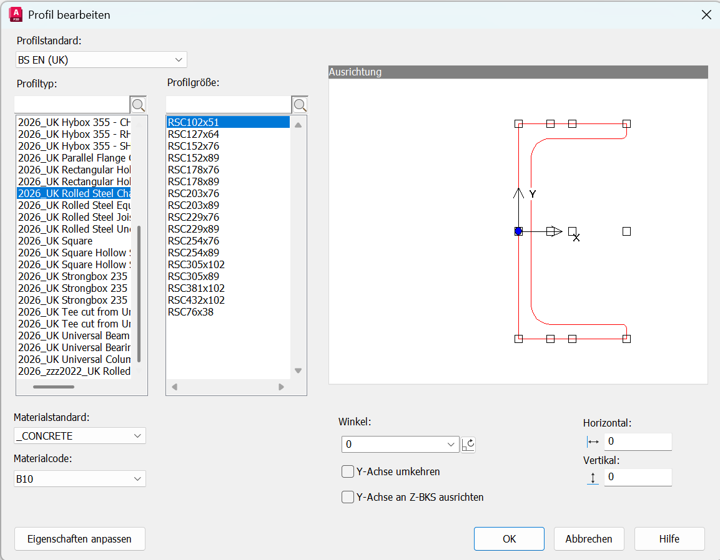This screenshot has width=720, height=560.
Task: Select 2026_UK Universal Beam profile type
Action: pos(74,336)
